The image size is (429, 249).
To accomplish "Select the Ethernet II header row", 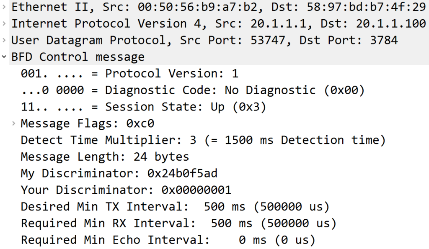I will pos(218,7).
